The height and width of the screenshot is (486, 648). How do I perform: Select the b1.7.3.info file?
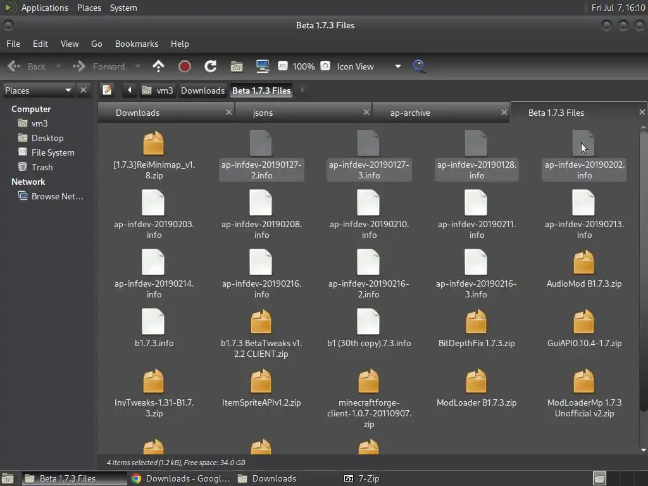click(154, 328)
